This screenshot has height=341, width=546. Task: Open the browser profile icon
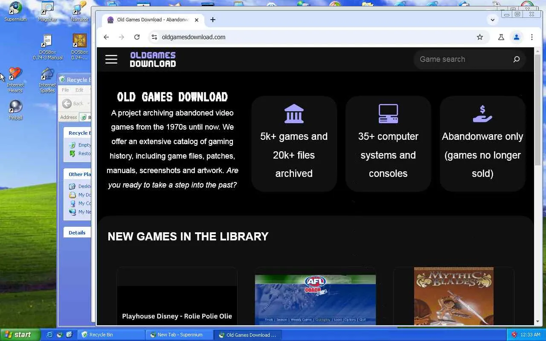click(517, 37)
